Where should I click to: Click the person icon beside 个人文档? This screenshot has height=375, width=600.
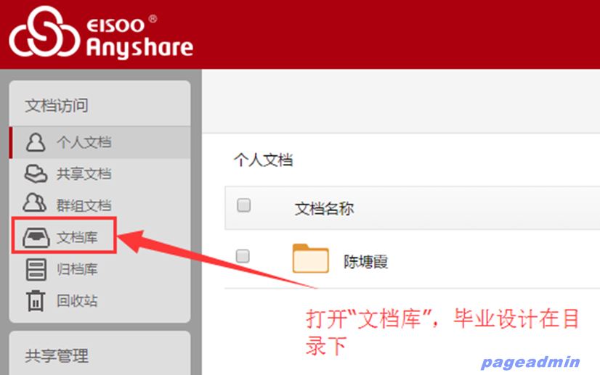(35, 142)
